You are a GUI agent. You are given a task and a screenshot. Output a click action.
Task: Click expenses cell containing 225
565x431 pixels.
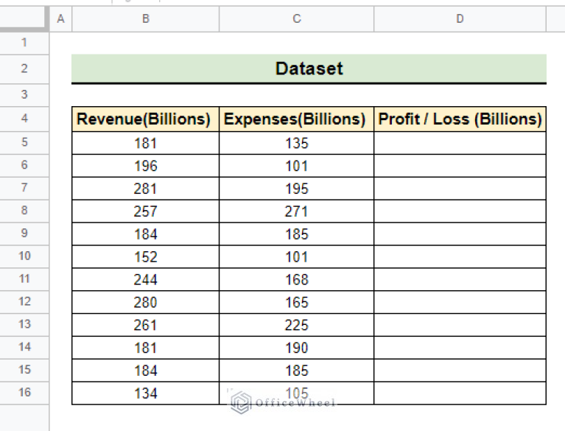click(296, 325)
